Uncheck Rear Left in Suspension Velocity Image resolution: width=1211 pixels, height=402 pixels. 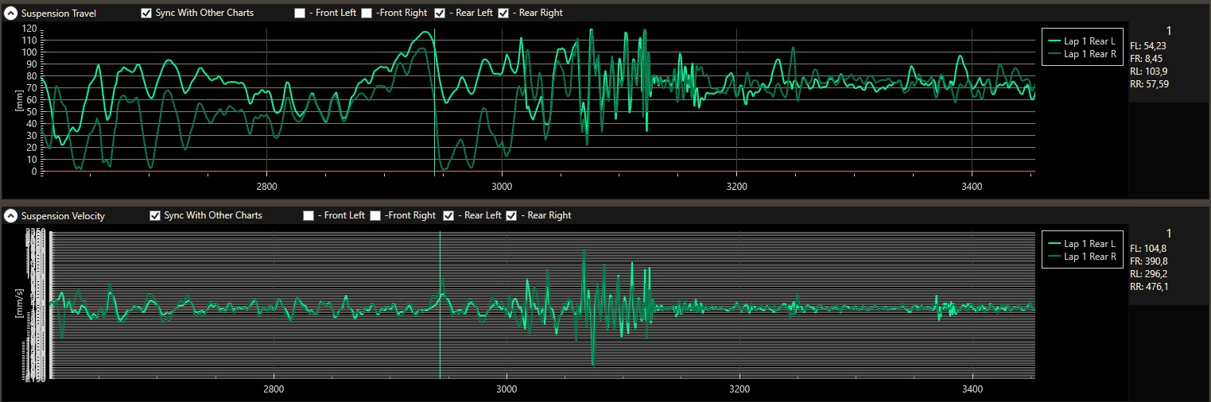coord(449,215)
